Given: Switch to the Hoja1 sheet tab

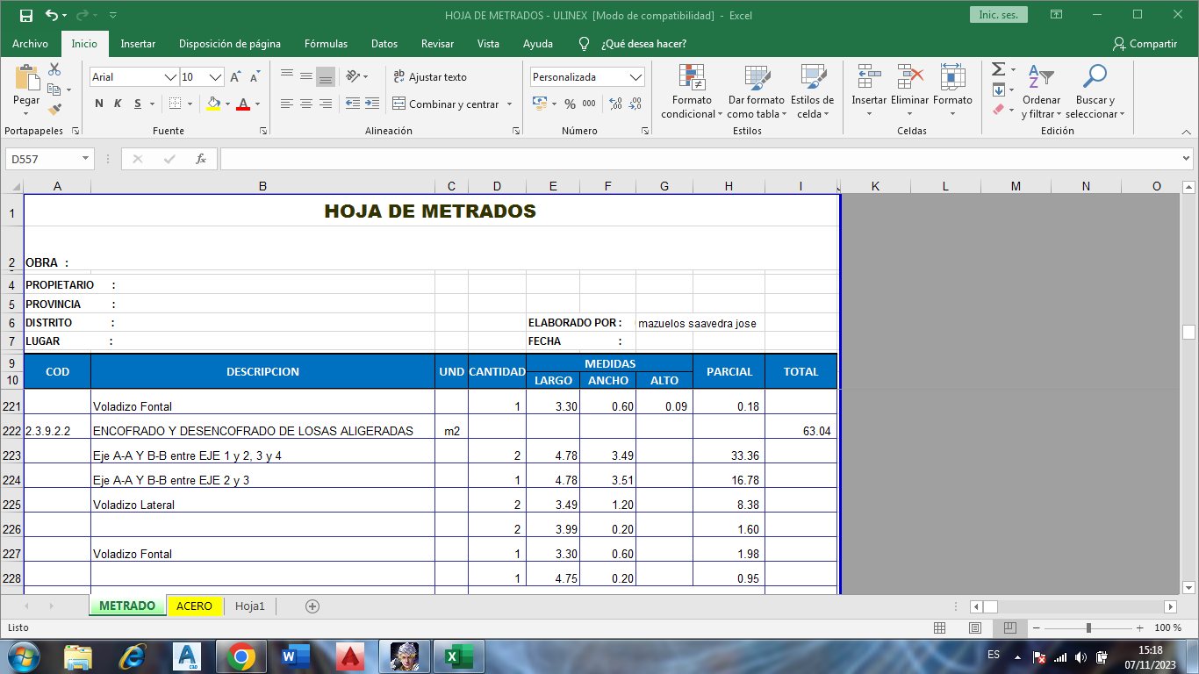Looking at the screenshot, I should 250,606.
